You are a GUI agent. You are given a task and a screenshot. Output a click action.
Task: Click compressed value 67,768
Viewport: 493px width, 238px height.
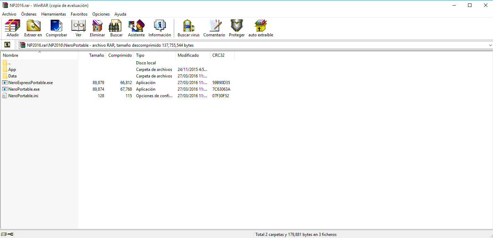[126, 89]
